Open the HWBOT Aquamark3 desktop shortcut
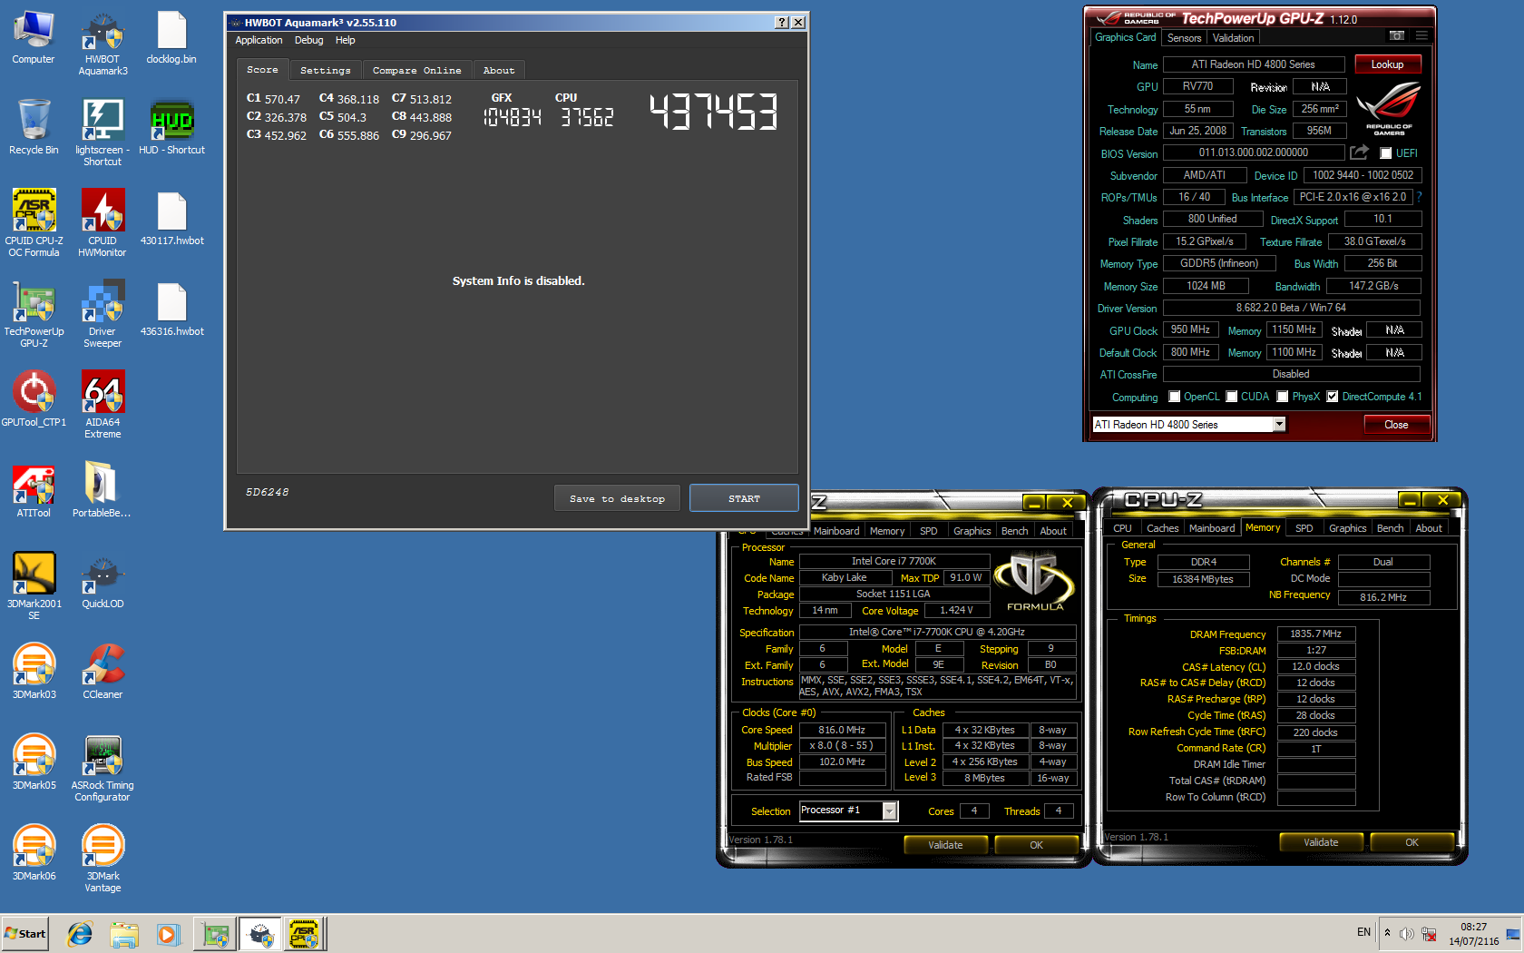This screenshot has width=1524, height=953. pos(103,43)
